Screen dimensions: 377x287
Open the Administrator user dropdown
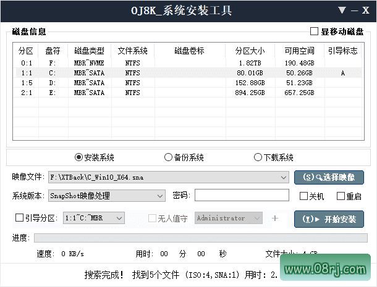point(257,218)
